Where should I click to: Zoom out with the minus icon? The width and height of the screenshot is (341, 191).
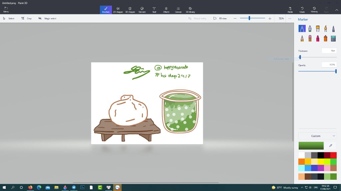(235, 19)
